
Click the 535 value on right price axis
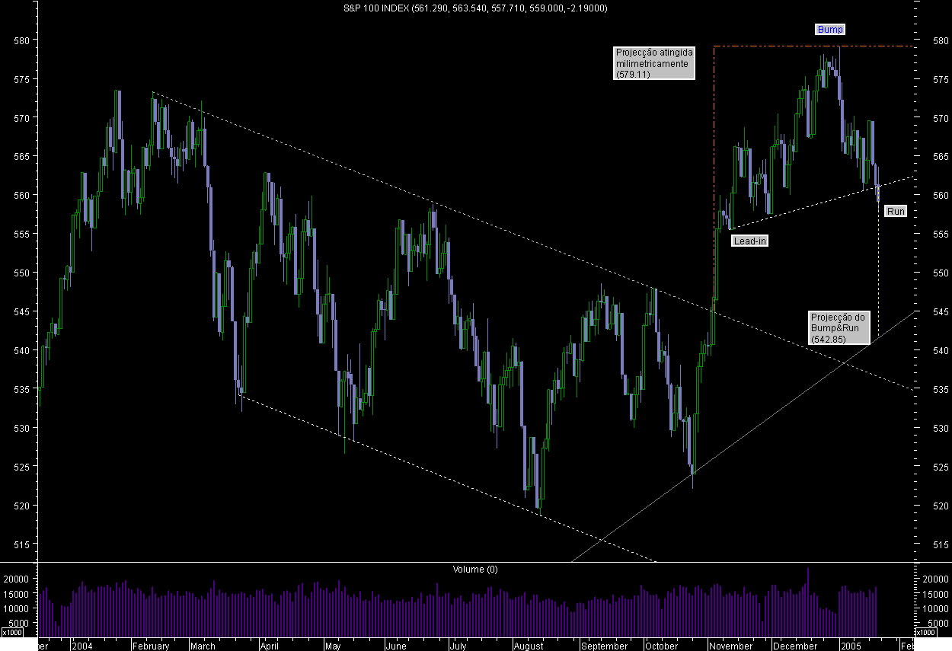[x=941, y=390]
